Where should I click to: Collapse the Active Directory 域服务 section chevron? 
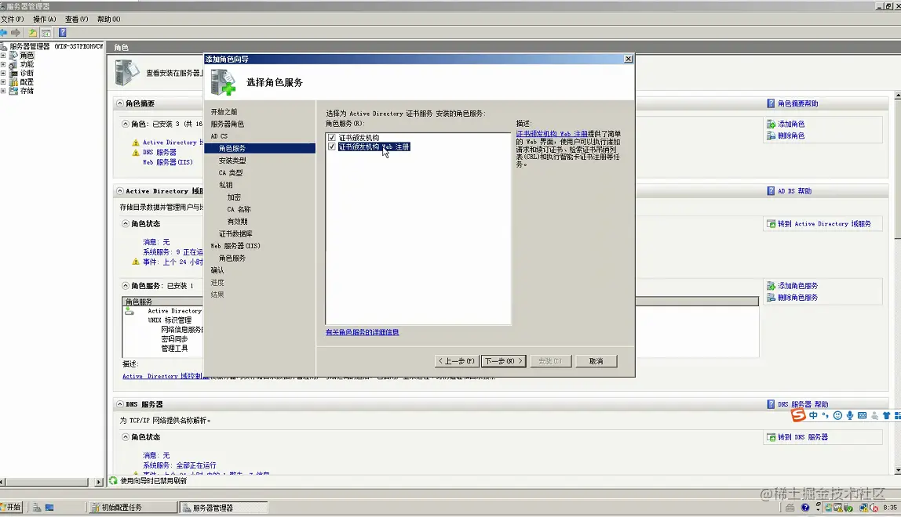point(119,191)
